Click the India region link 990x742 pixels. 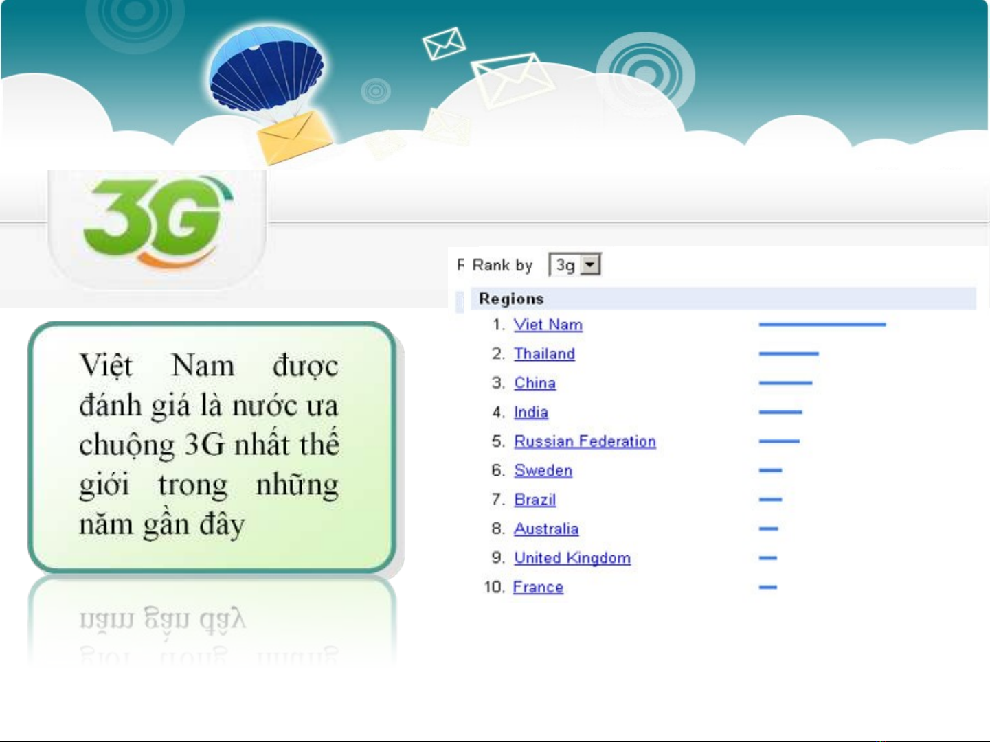(531, 412)
